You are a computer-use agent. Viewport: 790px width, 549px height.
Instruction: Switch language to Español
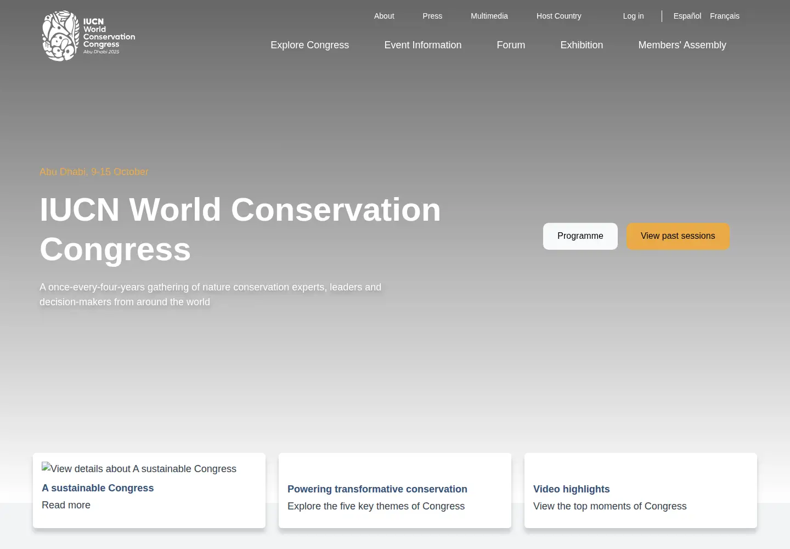tap(687, 16)
